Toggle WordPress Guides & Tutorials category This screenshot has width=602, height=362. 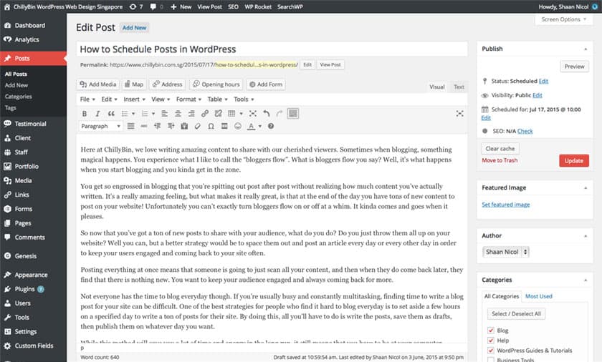491,350
